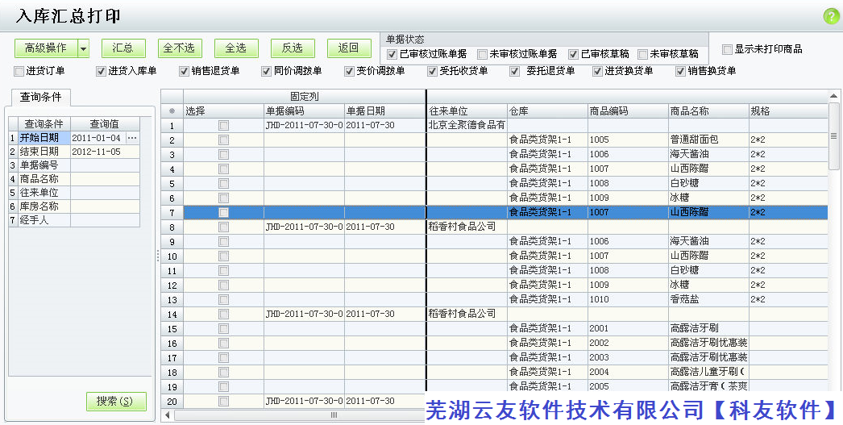This screenshot has width=843, height=425.
Task: Click the green help question mark icon
Action: coord(830,16)
